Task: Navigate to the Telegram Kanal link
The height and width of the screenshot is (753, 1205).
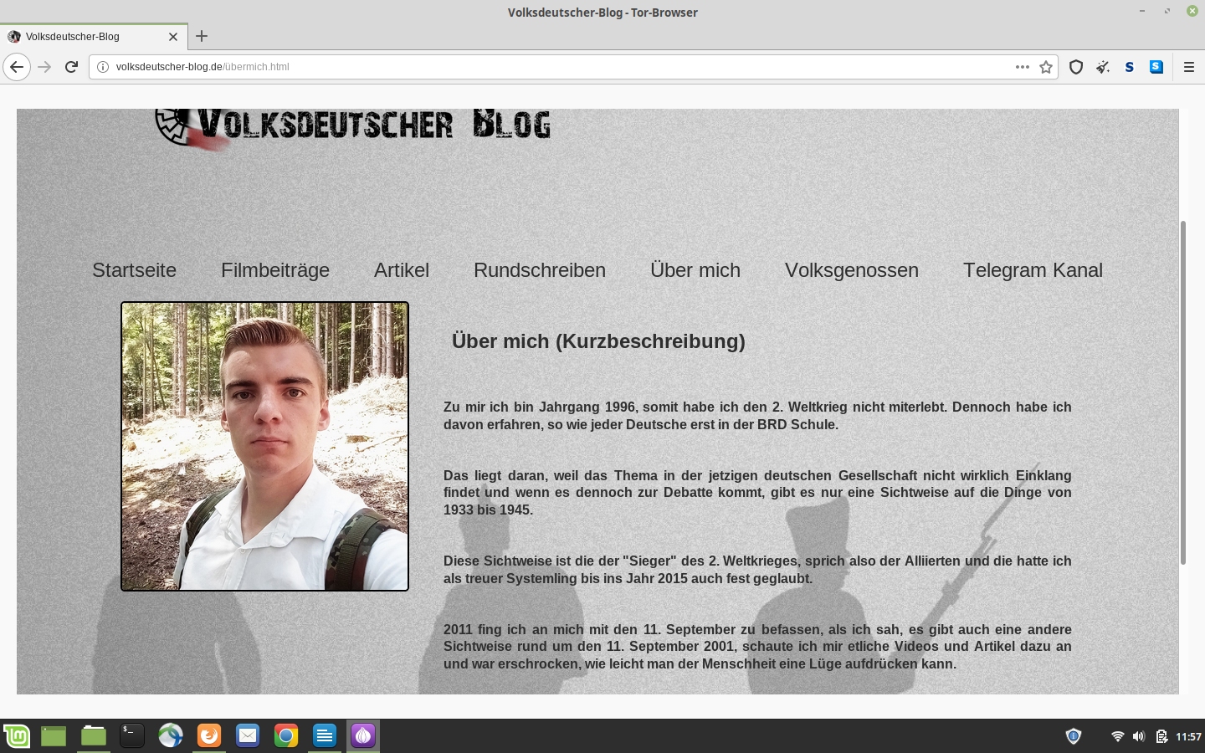Action: click(x=1032, y=270)
